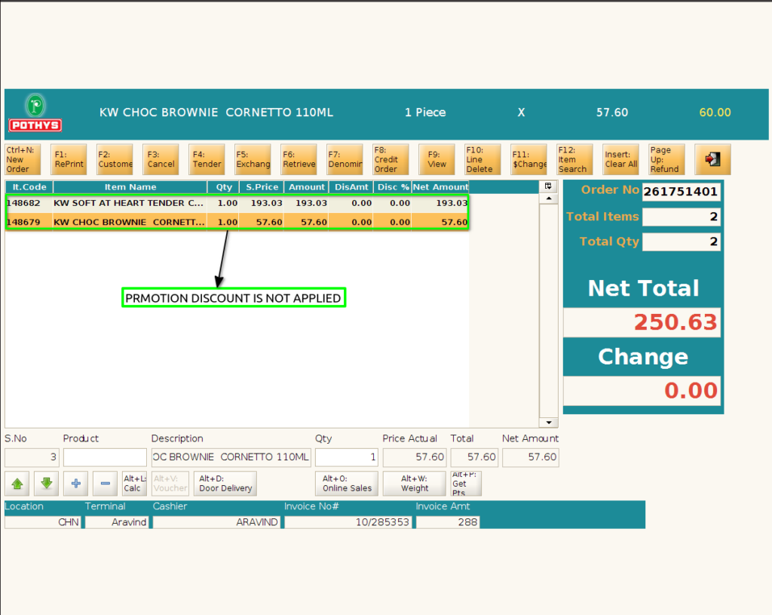Screen dimensions: 772x615
Task: Click F5 Exchange button
Action: [253, 159]
